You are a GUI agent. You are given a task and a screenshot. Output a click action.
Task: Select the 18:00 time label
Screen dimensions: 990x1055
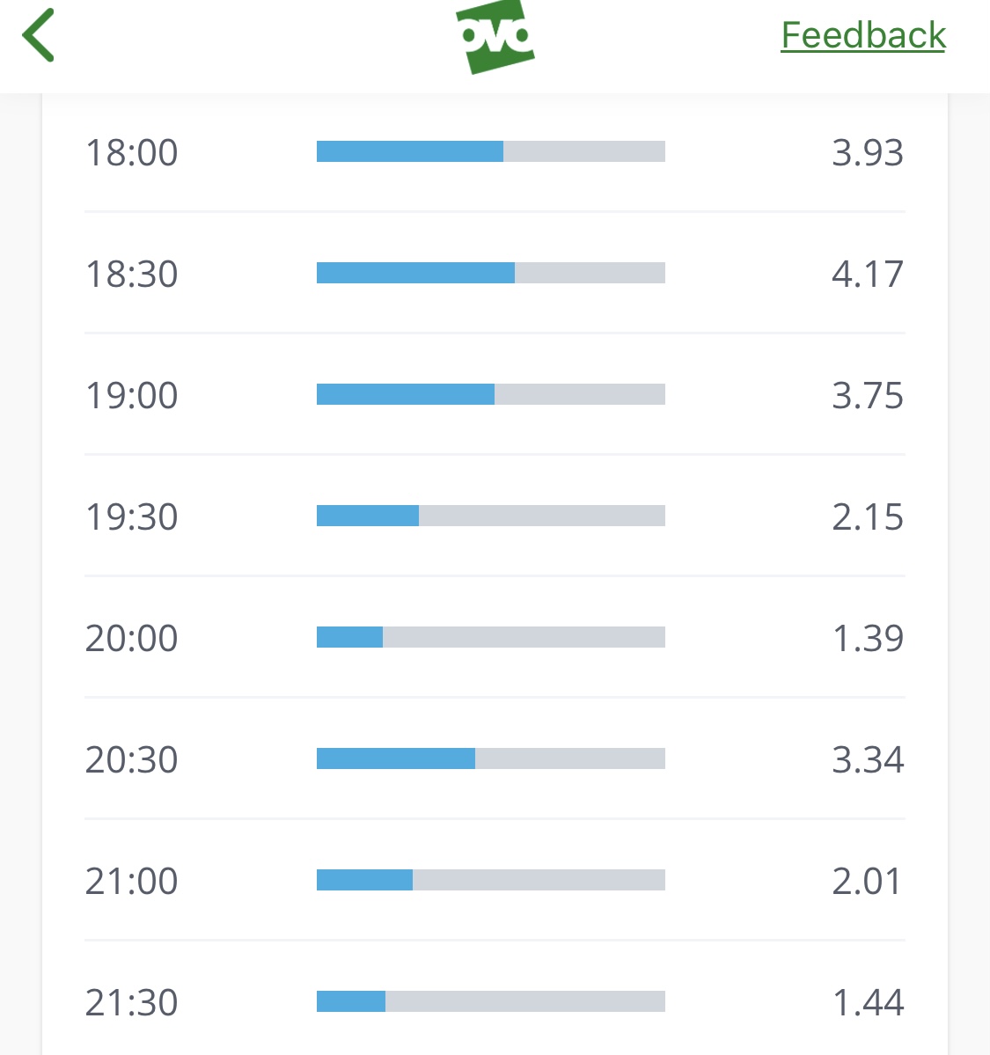131,152
